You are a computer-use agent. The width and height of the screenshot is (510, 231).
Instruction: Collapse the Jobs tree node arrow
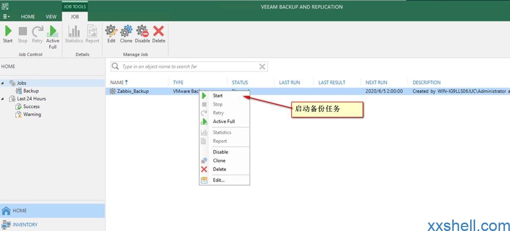click(x=3, y=83)
